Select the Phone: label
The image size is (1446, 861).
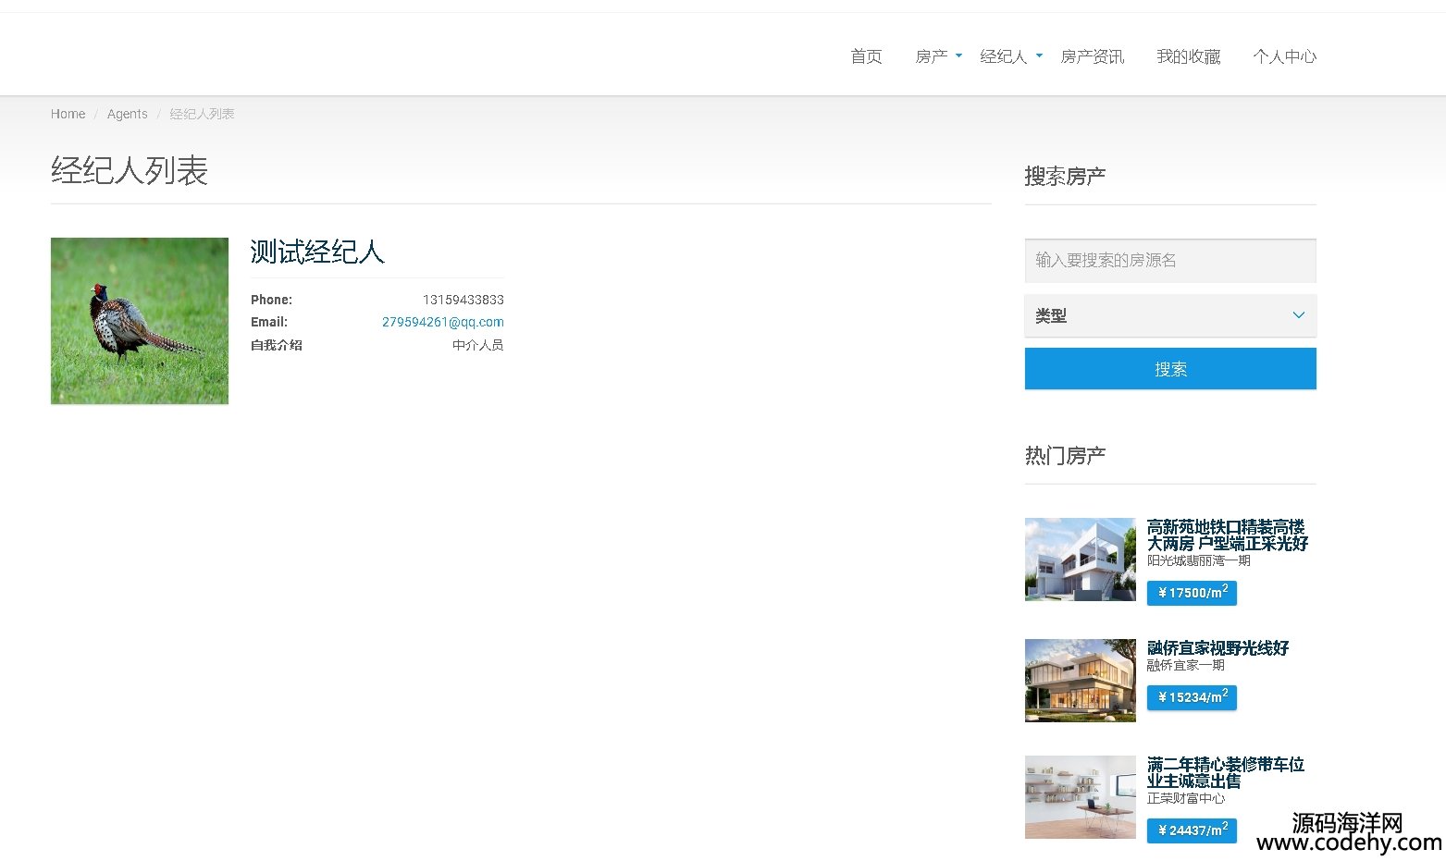point(271,300)
